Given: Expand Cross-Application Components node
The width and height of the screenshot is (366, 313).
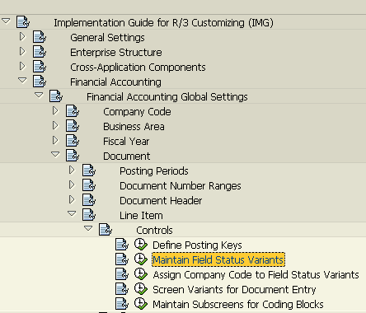Looking at the screenshot, I should click(x=22, y=66).
